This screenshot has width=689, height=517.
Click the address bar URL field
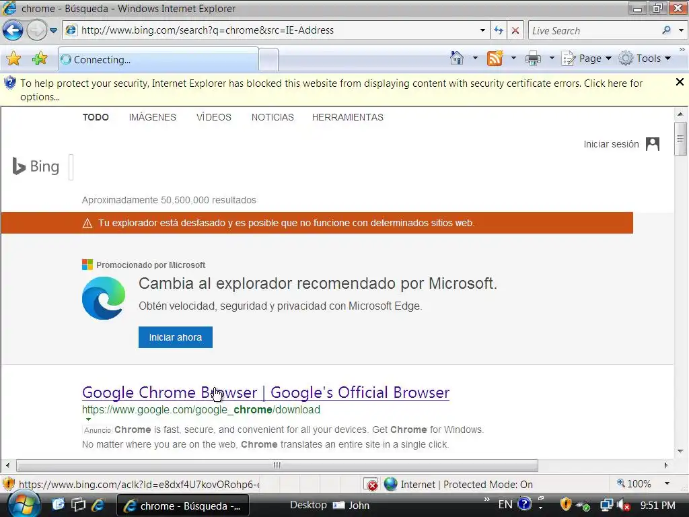click(x=273, y=30)
